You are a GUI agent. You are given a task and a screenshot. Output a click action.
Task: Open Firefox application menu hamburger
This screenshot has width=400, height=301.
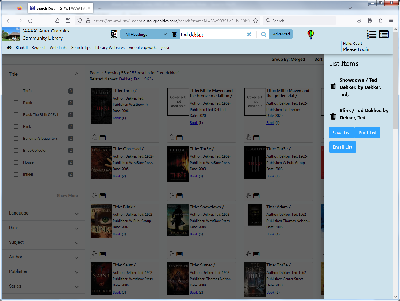[x=391, y=21]
